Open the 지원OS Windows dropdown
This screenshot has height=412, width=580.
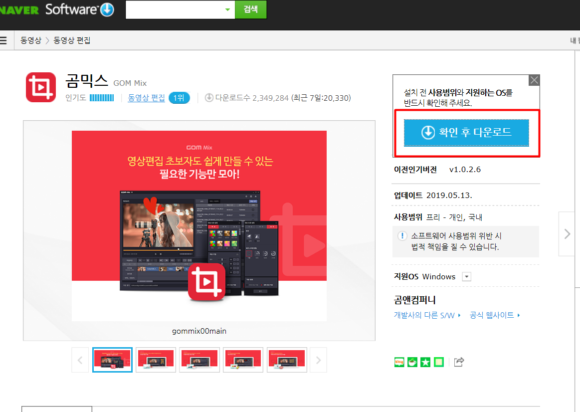pos(467,277)
